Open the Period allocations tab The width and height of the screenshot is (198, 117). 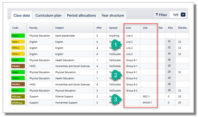81,15
